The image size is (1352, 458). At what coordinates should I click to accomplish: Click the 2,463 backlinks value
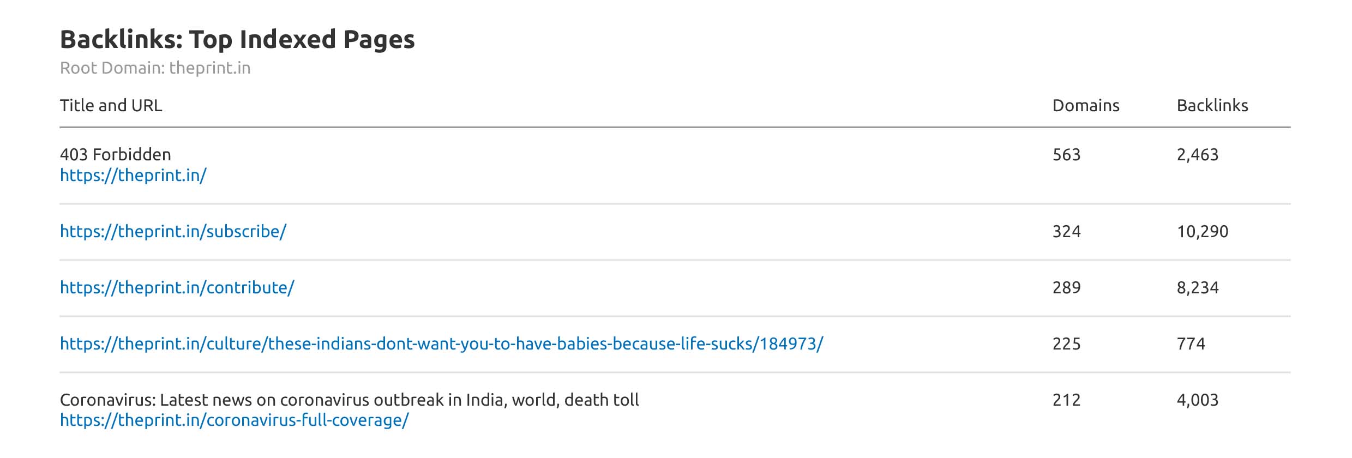(x=1197, y=155)
